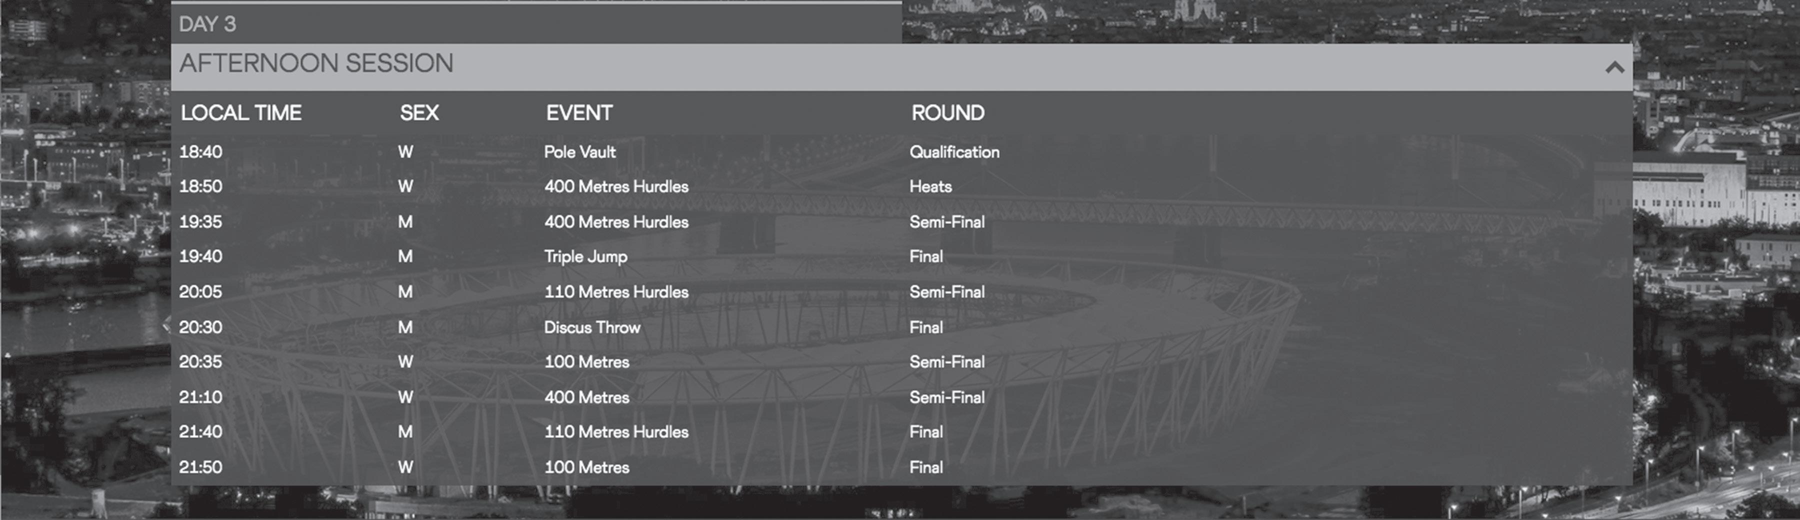Screen dimensions: 1800x520
Task: Click the Round column header
Action: coord(947,112)
